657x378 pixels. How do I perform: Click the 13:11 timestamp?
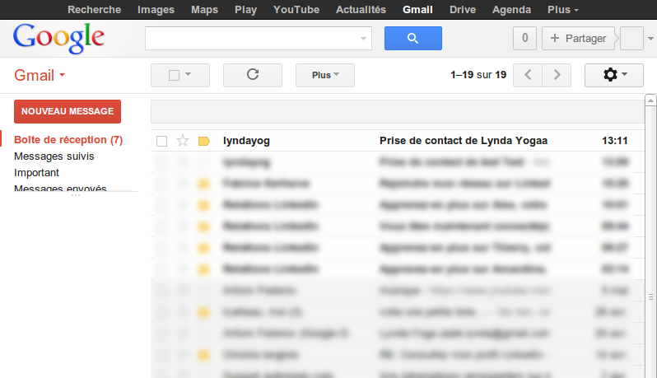(x=615, y=141)
